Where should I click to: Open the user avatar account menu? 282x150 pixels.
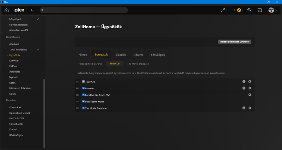[x=272, y=10]
